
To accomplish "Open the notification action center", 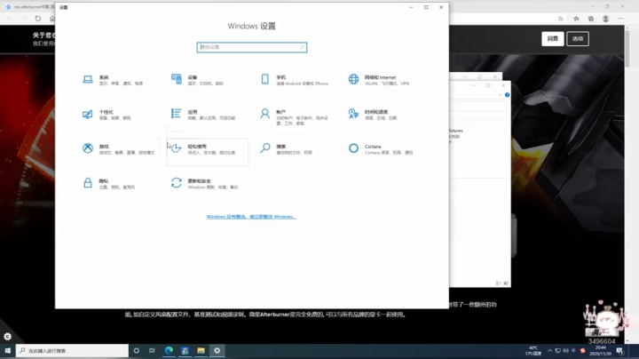I will point(619,351).
